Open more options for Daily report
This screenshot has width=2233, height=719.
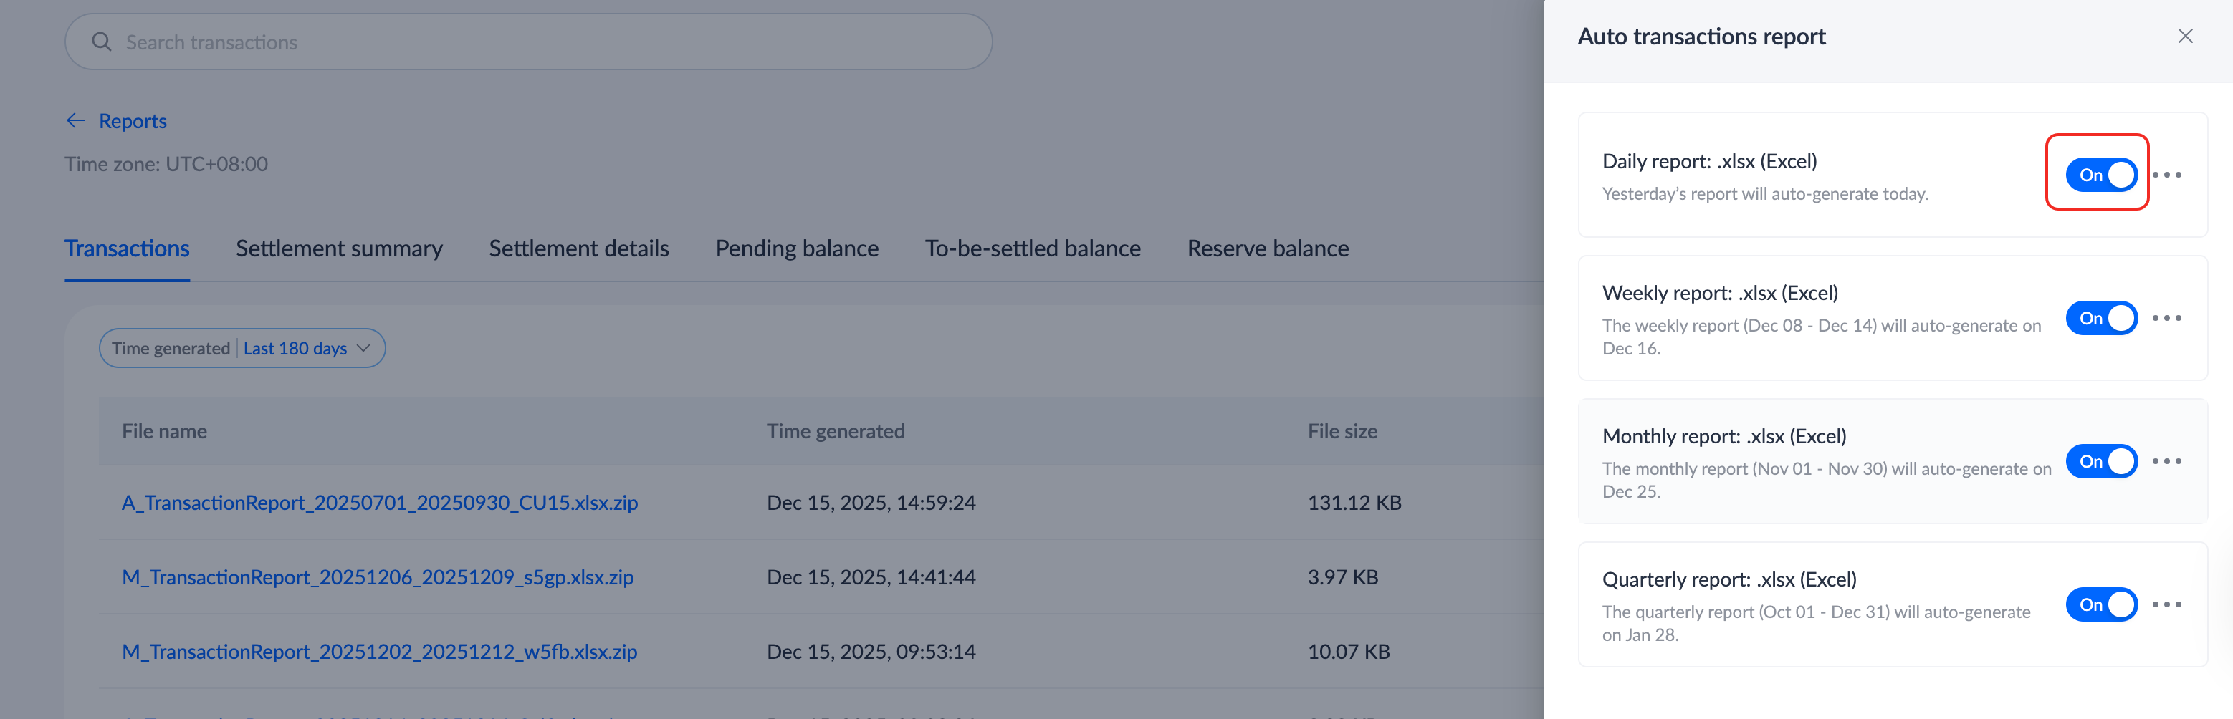point(2166,175)
